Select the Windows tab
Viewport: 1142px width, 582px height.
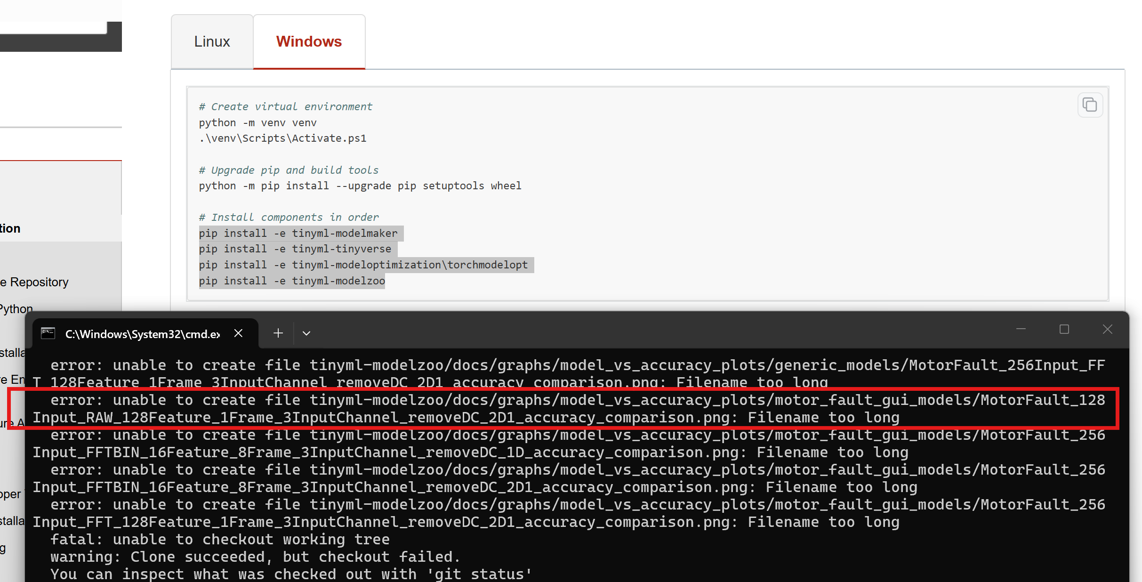[x=309, y=41]
